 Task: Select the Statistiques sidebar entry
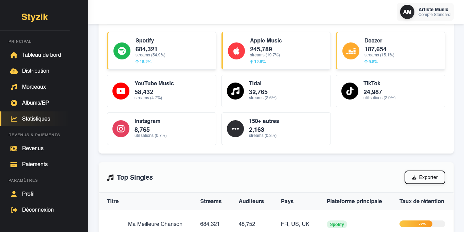pyautogui.click(x=35, y=119)
